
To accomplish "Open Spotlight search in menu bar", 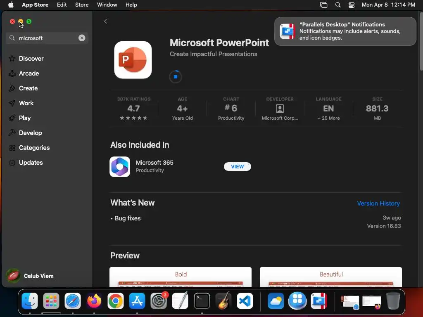I will coord(338,5).
